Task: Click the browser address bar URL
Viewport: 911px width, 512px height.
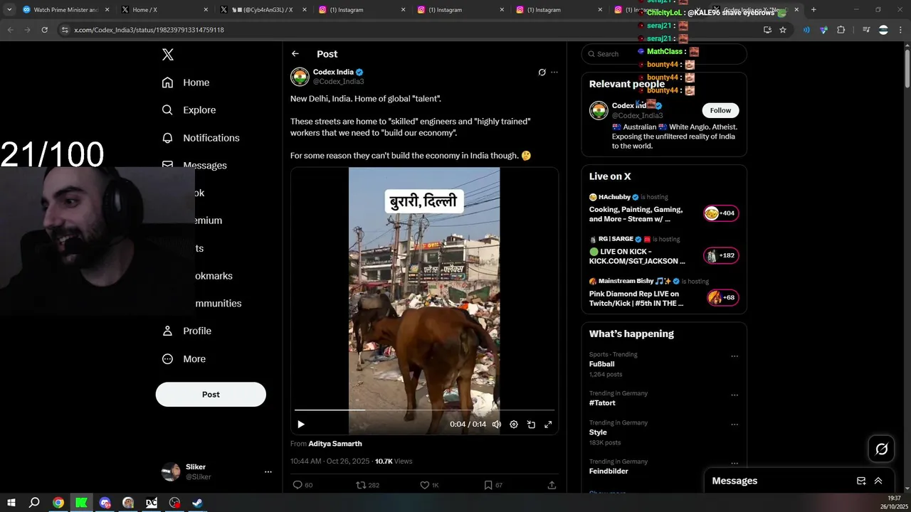Action: point(149,30)
